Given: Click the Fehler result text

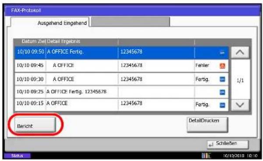Looking at the screenshot, I should [x=202, y=65].
